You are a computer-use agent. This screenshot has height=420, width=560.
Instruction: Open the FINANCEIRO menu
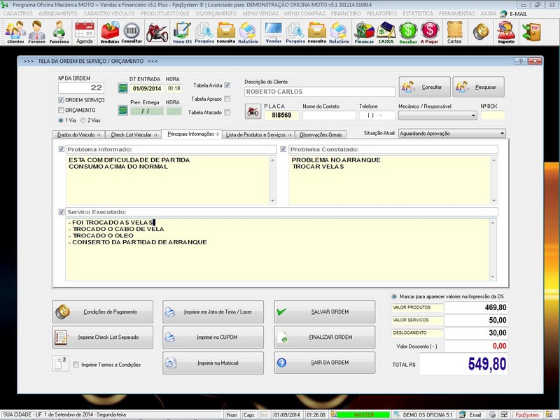click(346, 13)
